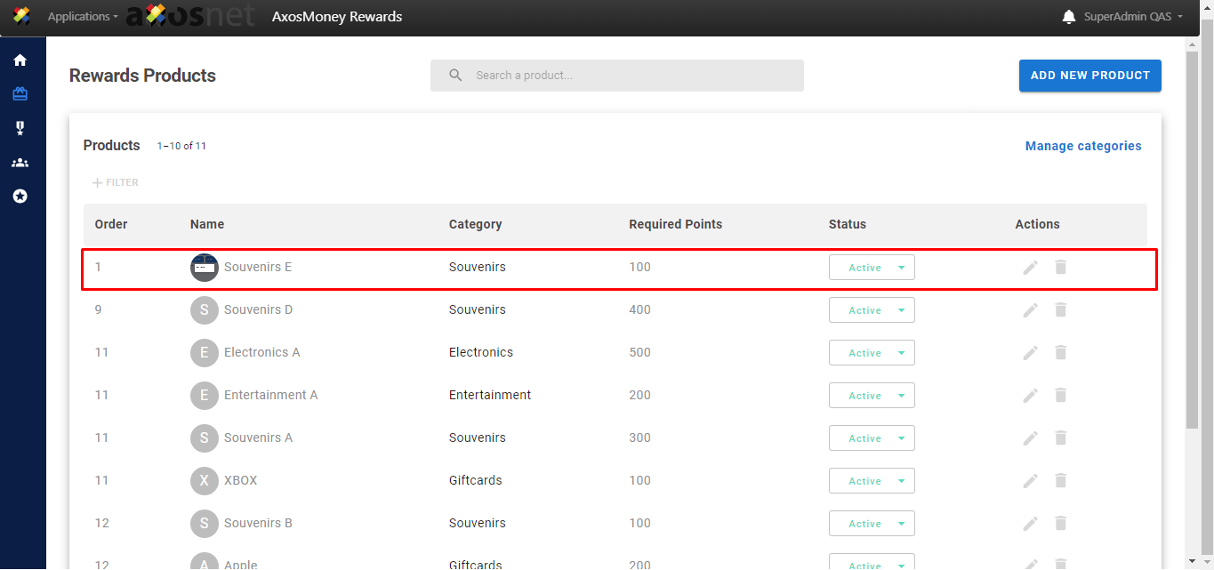Select the star circle icon in sidebar
This screenshot has height=570, width=1214.
pos(20,197)
